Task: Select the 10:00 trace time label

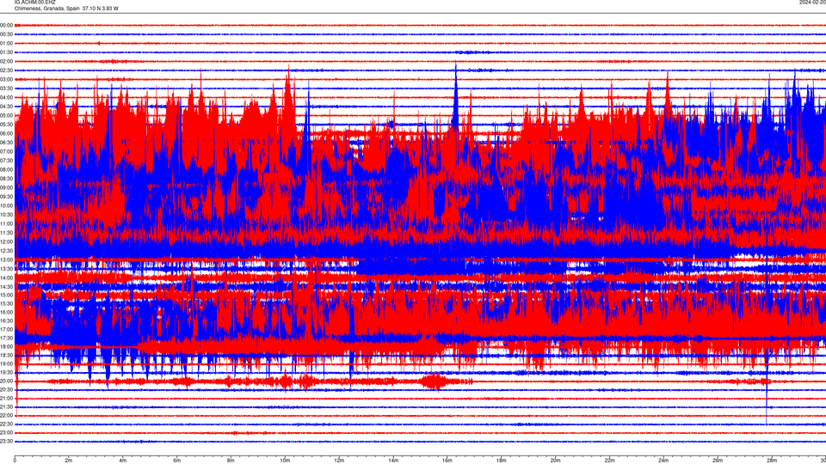Action: pos(6,205)
